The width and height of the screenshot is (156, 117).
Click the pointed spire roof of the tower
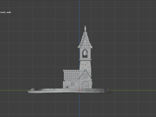pos(85,40)
